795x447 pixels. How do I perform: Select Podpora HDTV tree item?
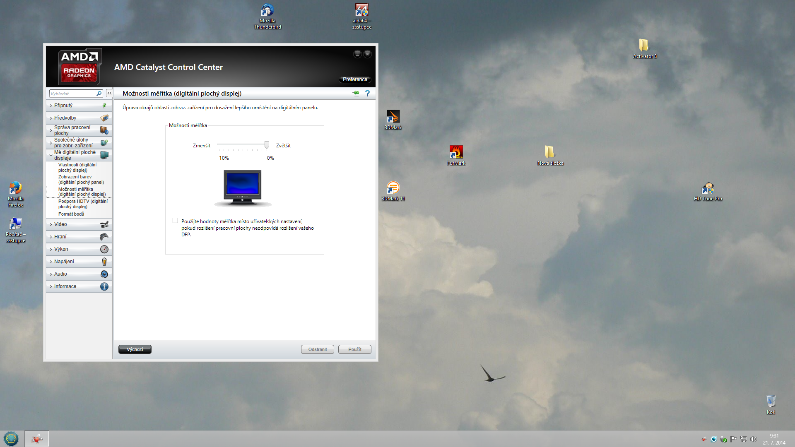(x=82, y=204)
